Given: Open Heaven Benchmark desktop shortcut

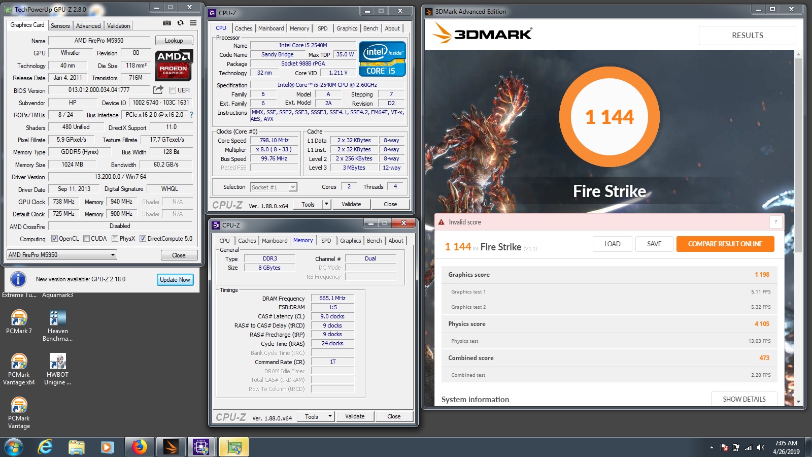Looking at the screenshot, I should click(x=57, y=325).
